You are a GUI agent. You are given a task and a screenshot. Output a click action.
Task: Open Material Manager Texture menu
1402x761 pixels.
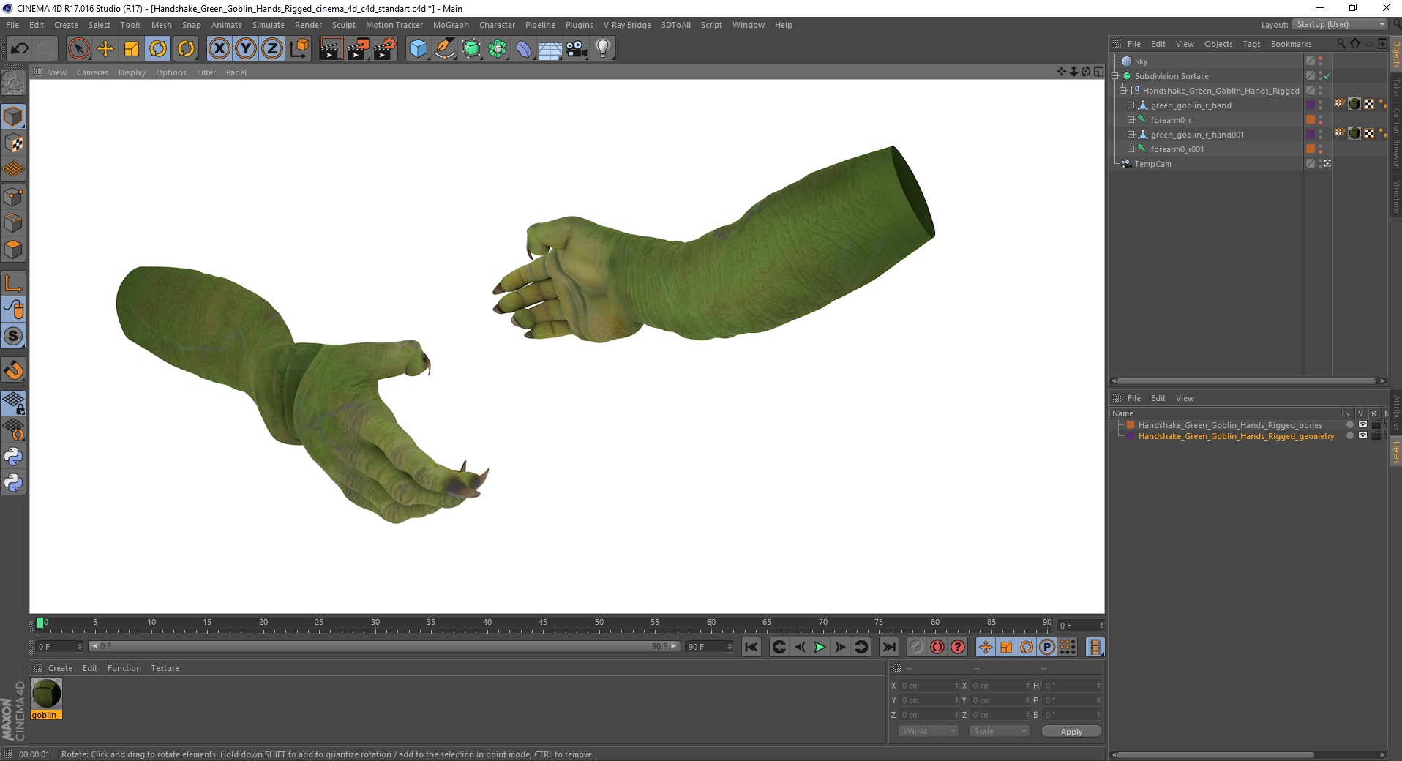click(x=165, y=668)
